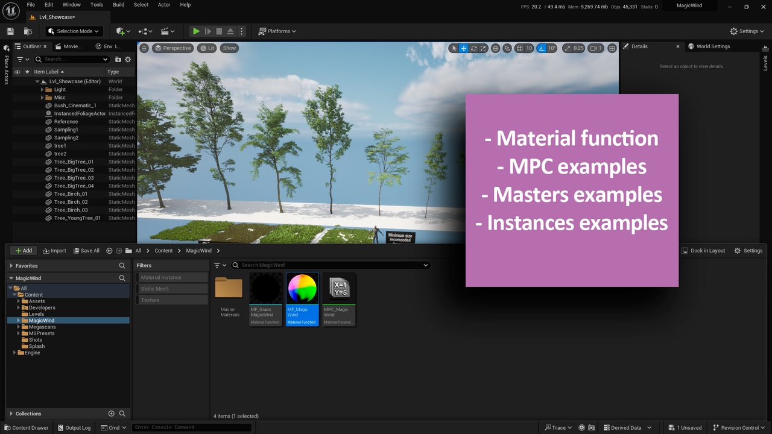
Task: Select Bush_Cinematic_1 in the Outliner
Action: tap(75, 105)
